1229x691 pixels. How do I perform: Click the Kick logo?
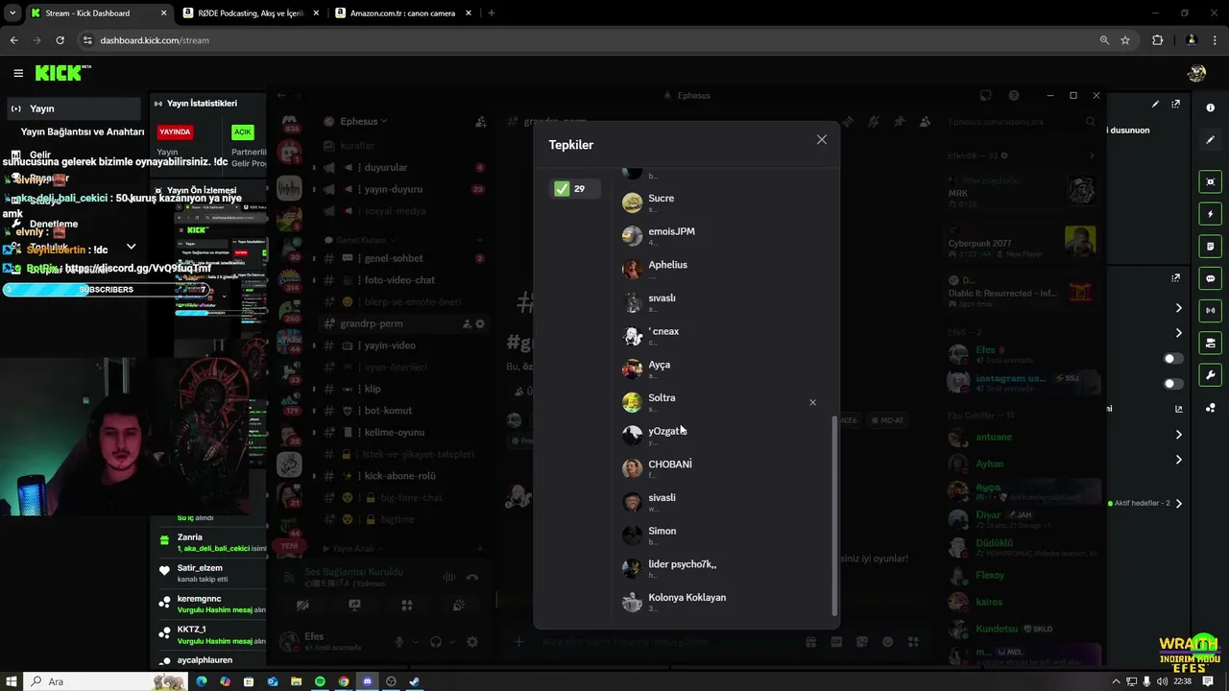pos(62,73)
